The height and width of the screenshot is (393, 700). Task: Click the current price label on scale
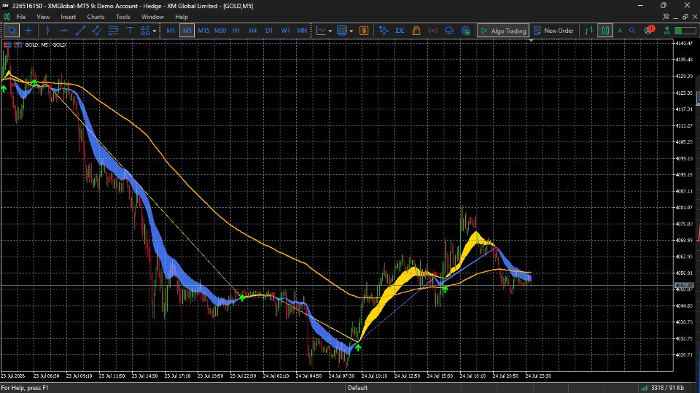(x=684, y=285)
